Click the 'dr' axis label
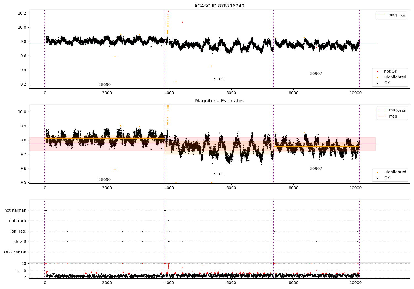This screenshot has width=414, height=289. point(18,271)
